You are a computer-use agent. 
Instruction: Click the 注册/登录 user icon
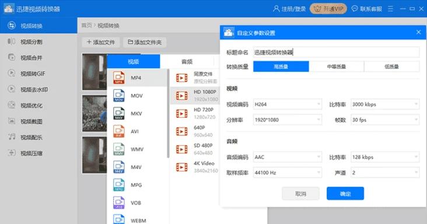276,9
